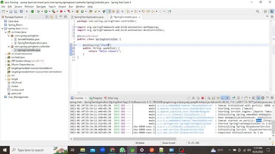Open the Source menu
Image resolution: width=275 pixels, height=154 pixels.
click(x=18, y=7)
